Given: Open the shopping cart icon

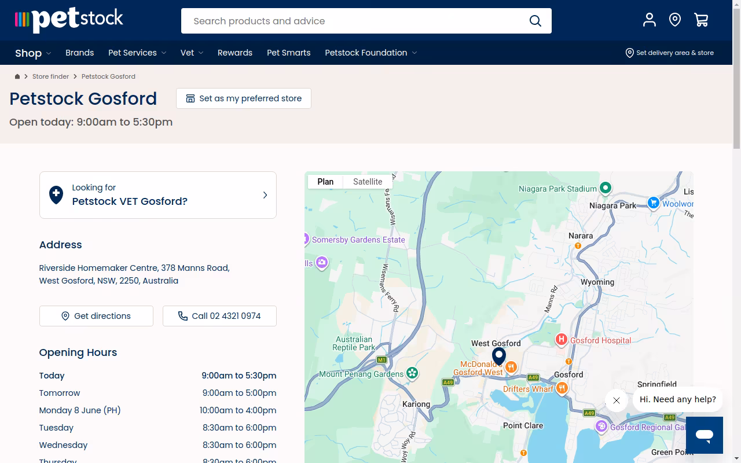Looking at the screenshot, I should [x=701, y=20].
